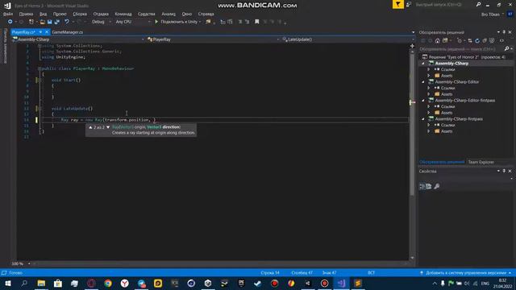Click the Sync with Active Document icon

click(x=470, y=40)
